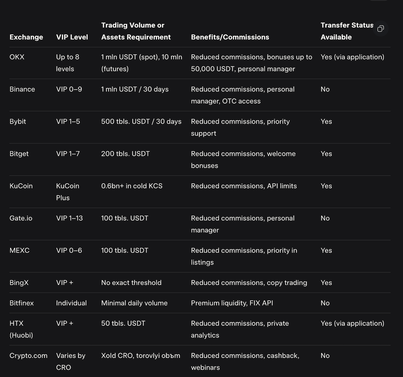Click 'Minimal daily volume' cell
This screenshot has width=403, height=377.
tap(134, 303)
